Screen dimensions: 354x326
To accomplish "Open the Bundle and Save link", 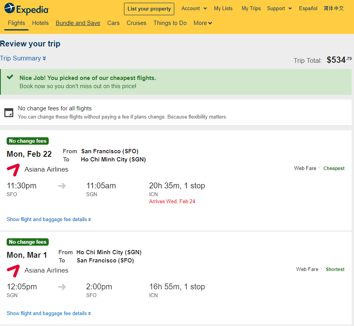I will [78, 23].
